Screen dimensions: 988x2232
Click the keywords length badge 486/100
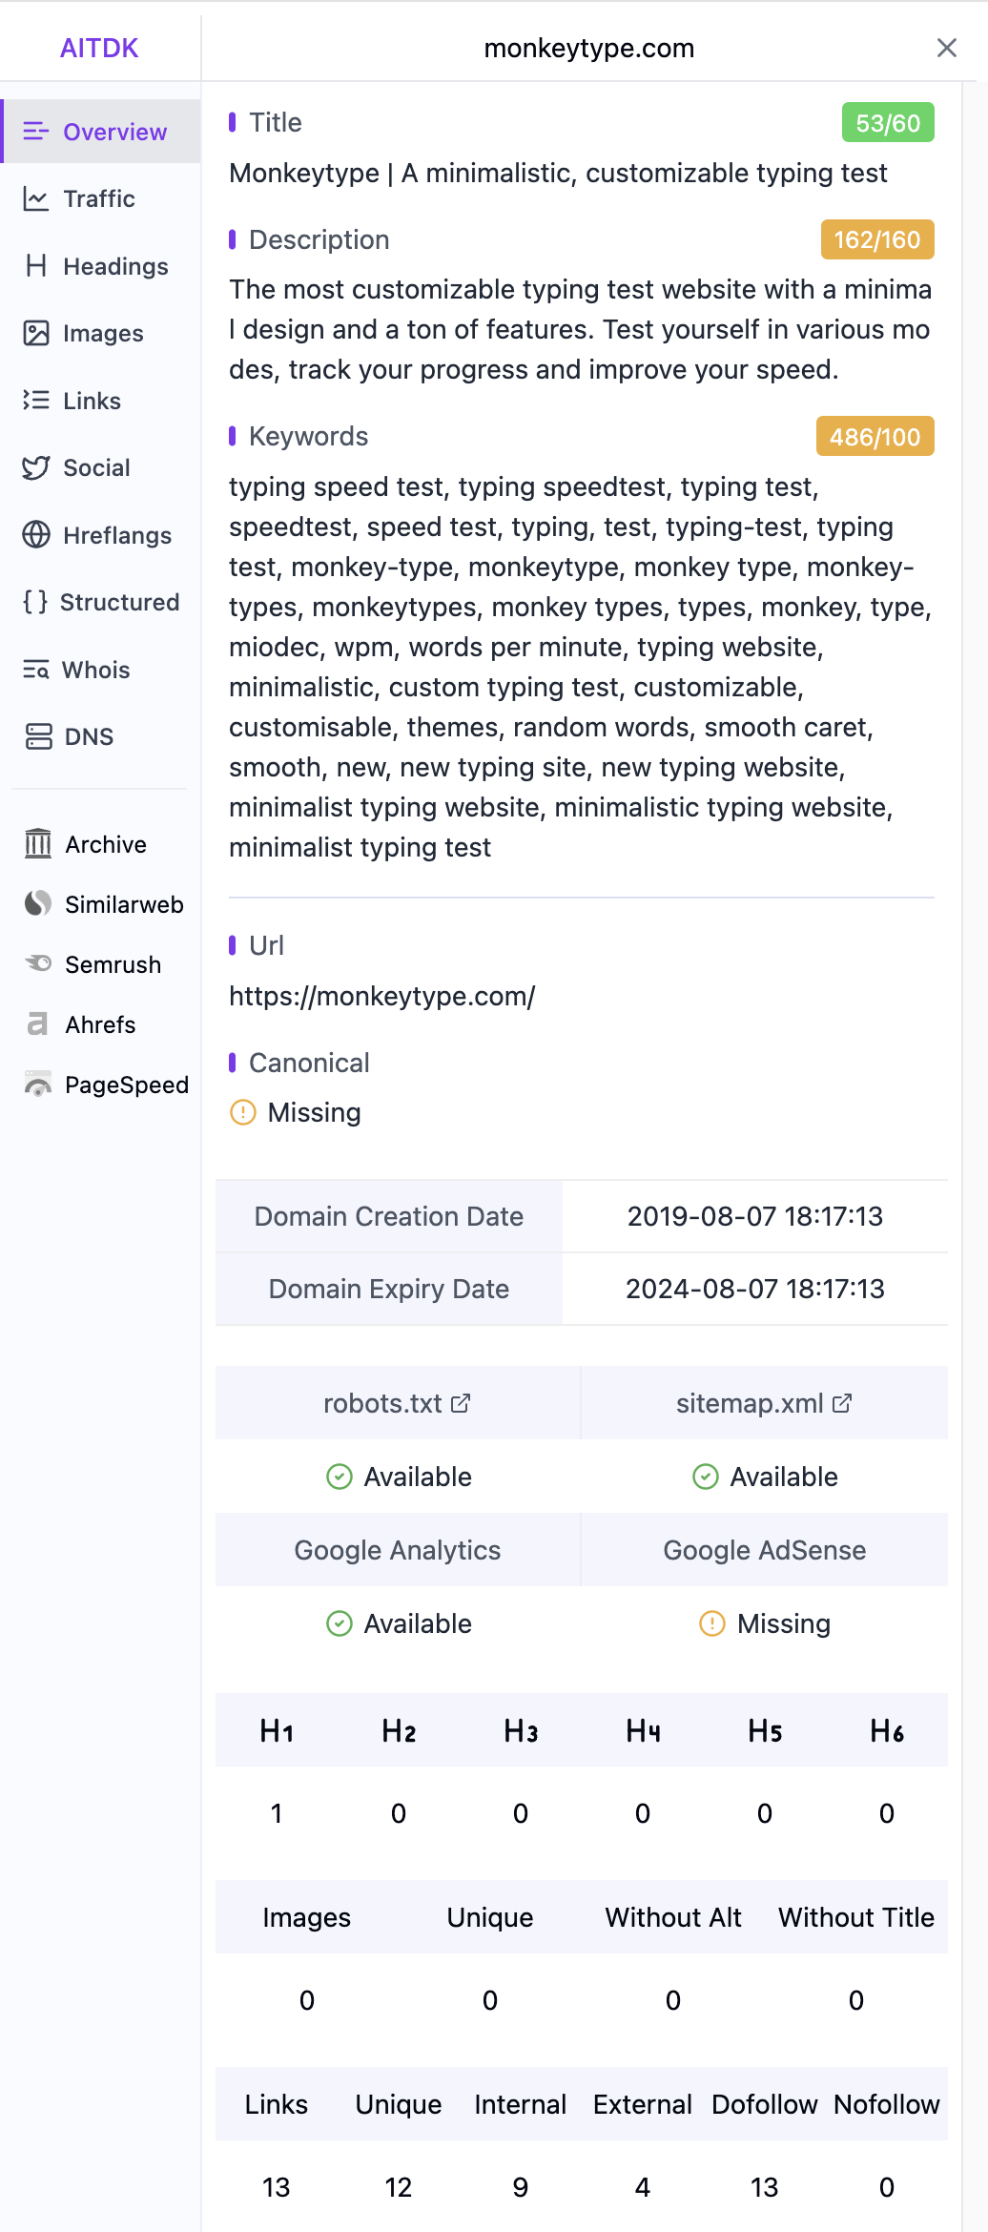[875, 437]
